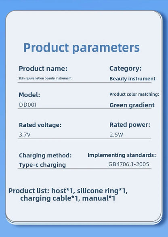Image resolution: width=168 pixels, height=237 pixels.
Task: Select the Rated voltage label
Action: coord(40,125)
